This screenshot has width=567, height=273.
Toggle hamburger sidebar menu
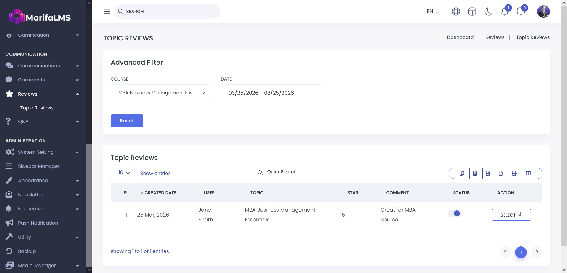coord(107,11)
